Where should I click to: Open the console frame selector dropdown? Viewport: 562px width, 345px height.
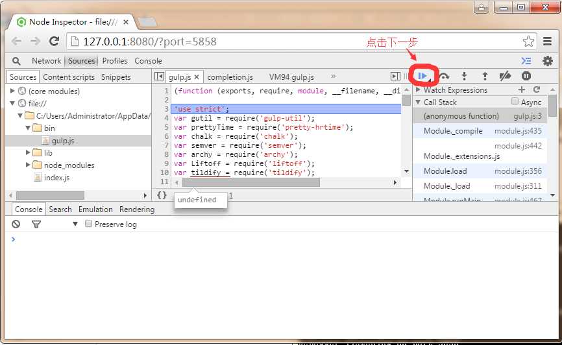[x=75, y=224]
